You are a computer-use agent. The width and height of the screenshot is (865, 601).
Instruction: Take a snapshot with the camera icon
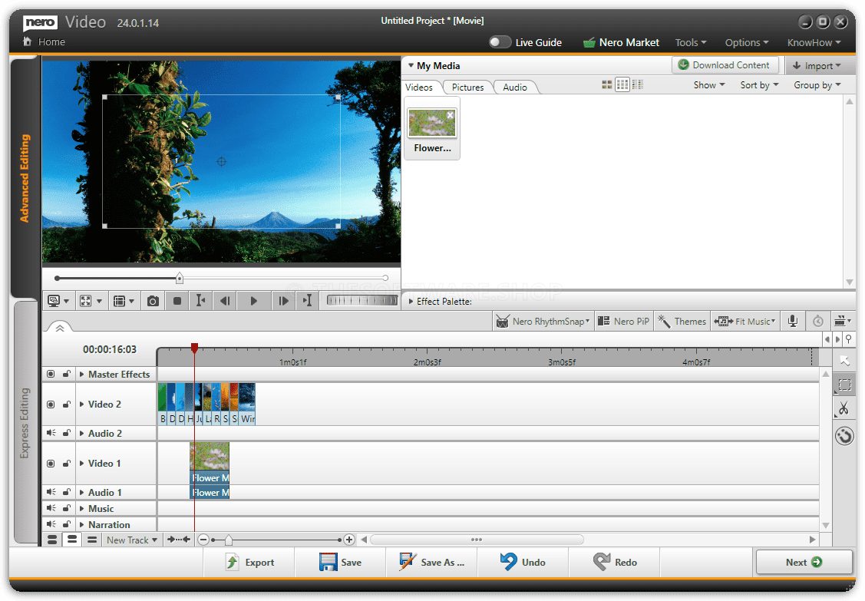click(153, 301)
